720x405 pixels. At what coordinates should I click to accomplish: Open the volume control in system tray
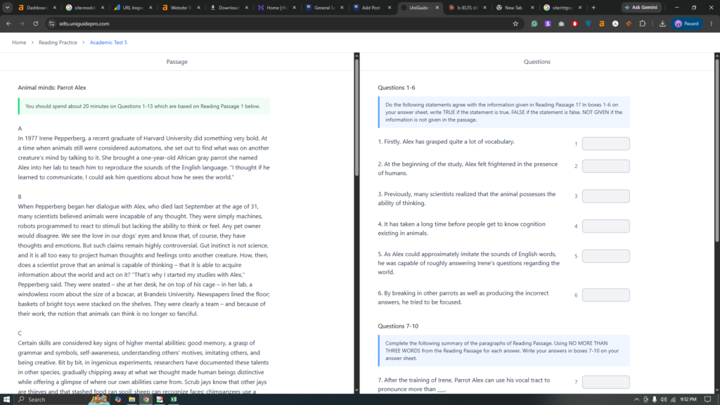(663, 399)
